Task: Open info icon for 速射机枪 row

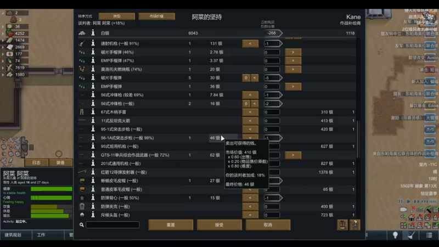Action: coord(93,43)
